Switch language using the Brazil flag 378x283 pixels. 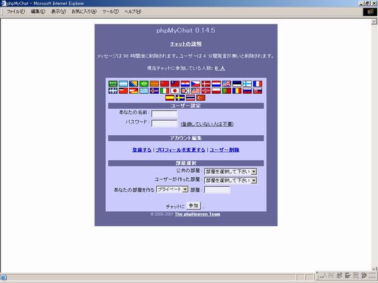tap(144, 84)
